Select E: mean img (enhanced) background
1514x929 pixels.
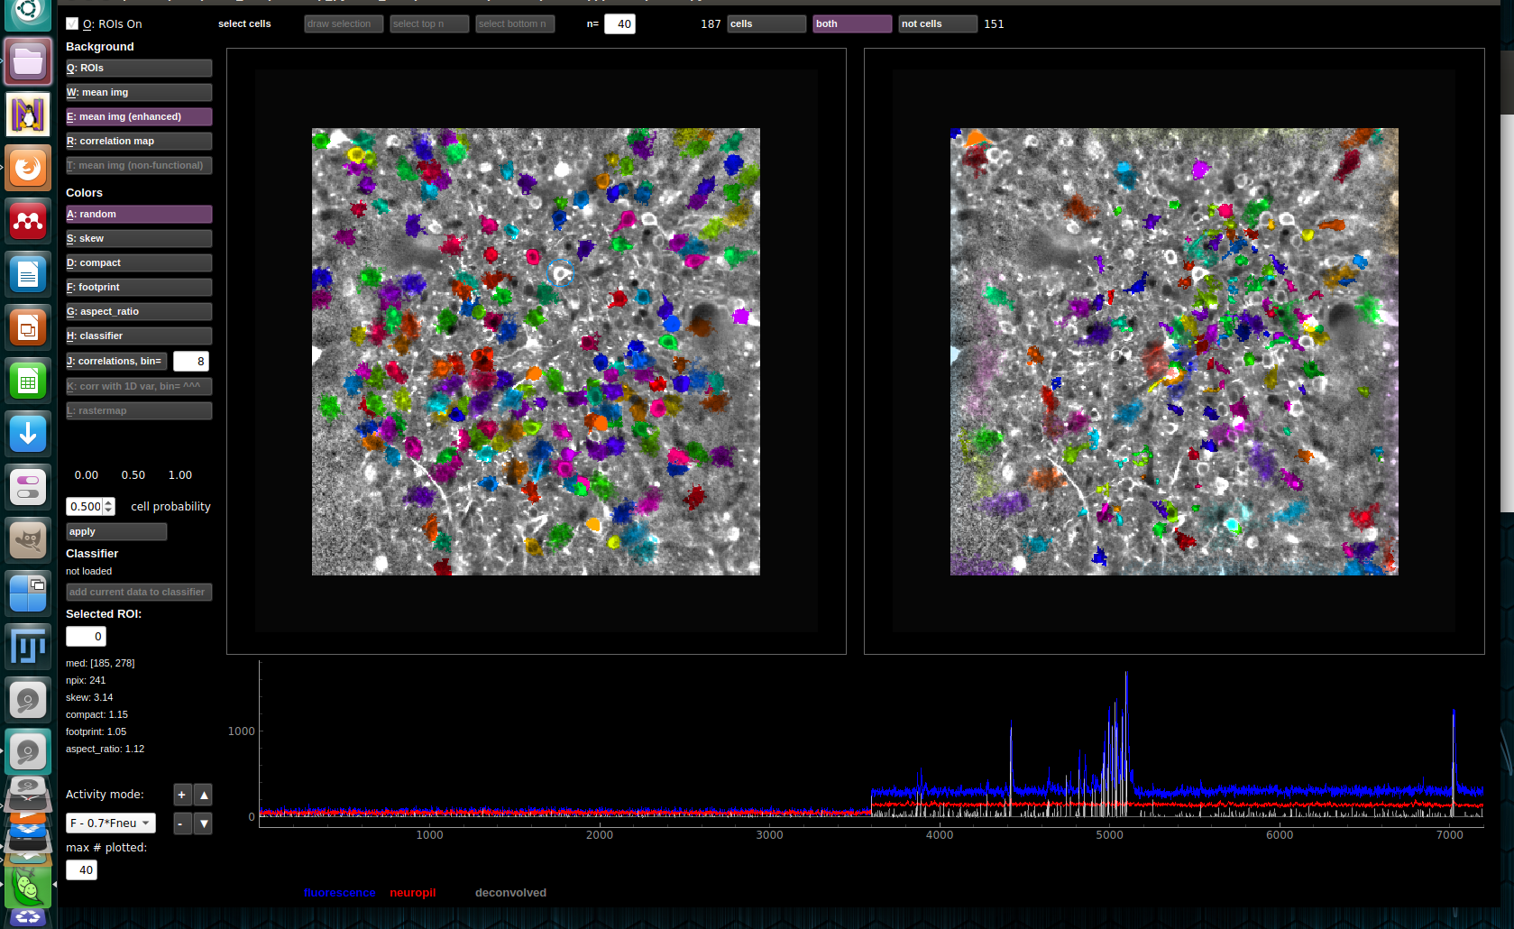(139, 116)
